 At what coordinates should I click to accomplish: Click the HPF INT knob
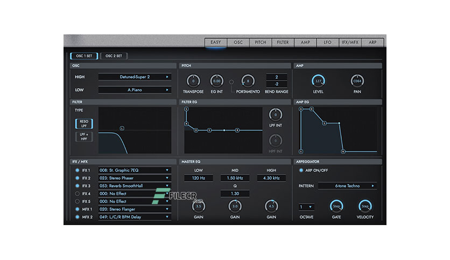click(276, 141)
